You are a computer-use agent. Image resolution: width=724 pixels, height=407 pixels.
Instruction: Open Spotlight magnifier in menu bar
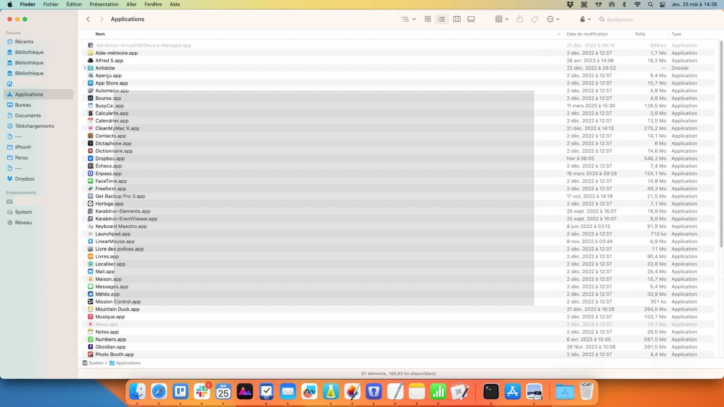coord(650,4)
